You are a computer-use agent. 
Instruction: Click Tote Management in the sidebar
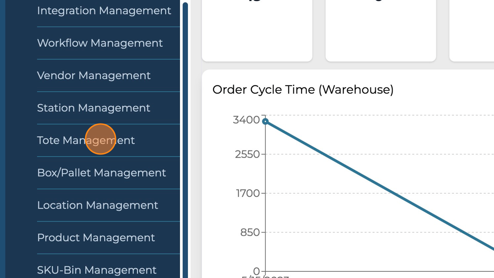(x=86, y=140)
